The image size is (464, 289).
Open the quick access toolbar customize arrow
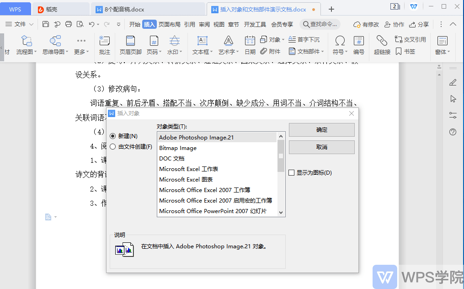[118, 25]
